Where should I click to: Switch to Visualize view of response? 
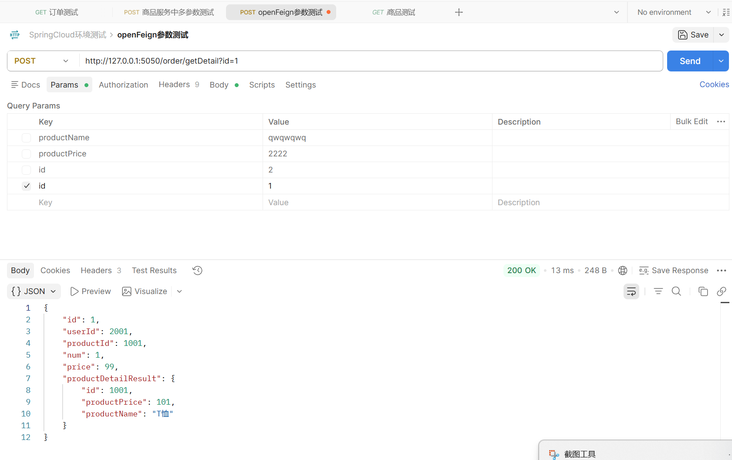click(145, 291)
